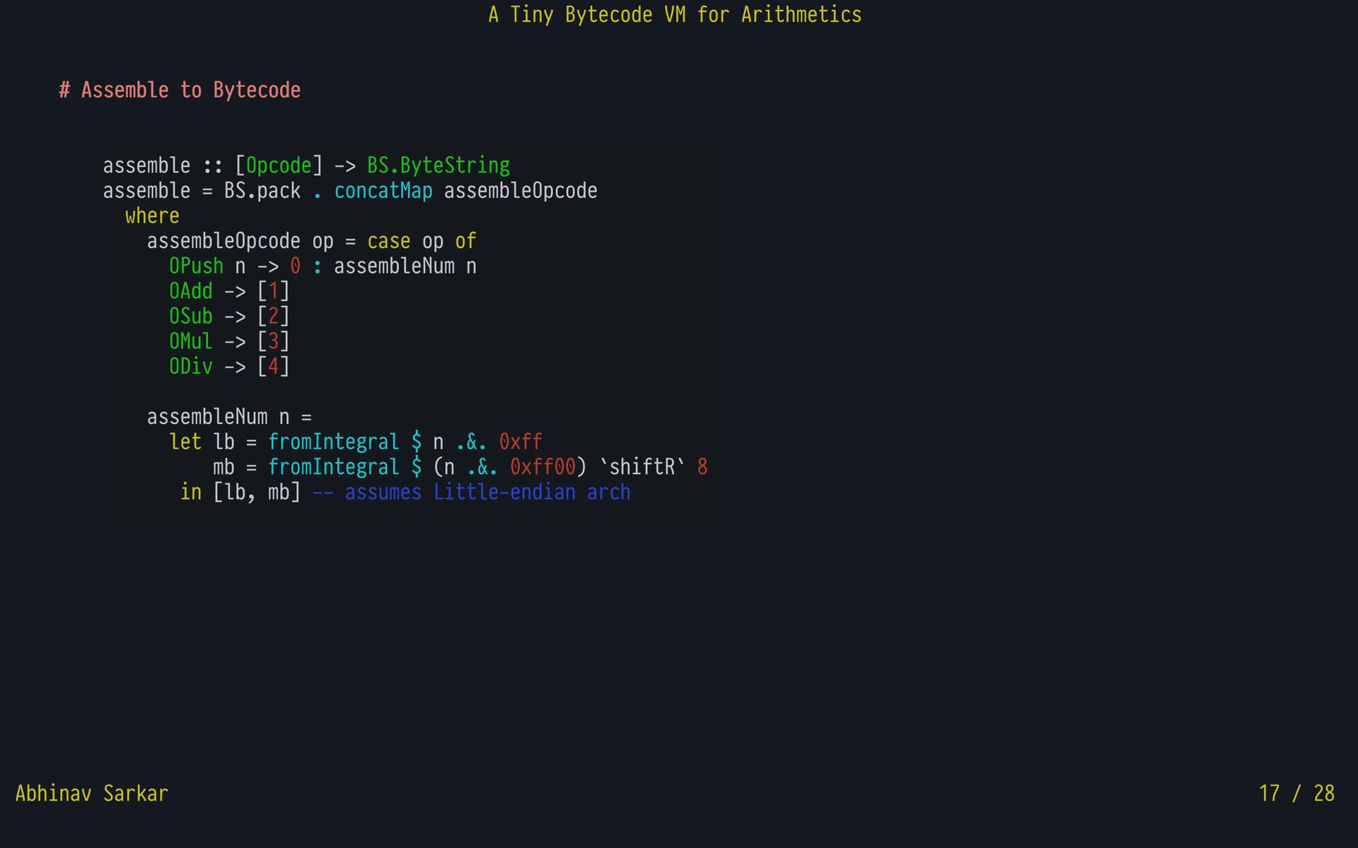Click the presentation title at top

pyautogui.click(x=675, y=15)
